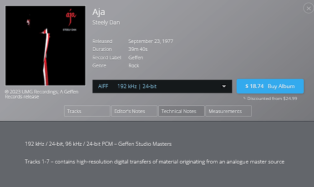This screenshot has height=187, width=314.
Task: Click the Record Label field label
Action: (107, 58)
